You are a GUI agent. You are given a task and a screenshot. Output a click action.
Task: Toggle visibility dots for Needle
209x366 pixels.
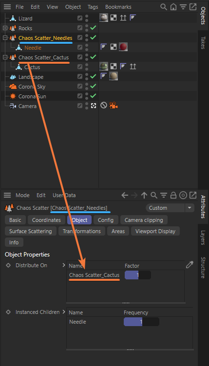coord(87,47)
